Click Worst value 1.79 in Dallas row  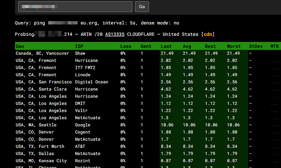pyautogui.click(x=232, y=153)
